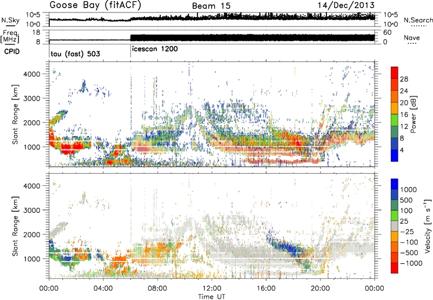
Task: Click the 2000 tick of the velocity panel
Action: (x=32, y=234)
